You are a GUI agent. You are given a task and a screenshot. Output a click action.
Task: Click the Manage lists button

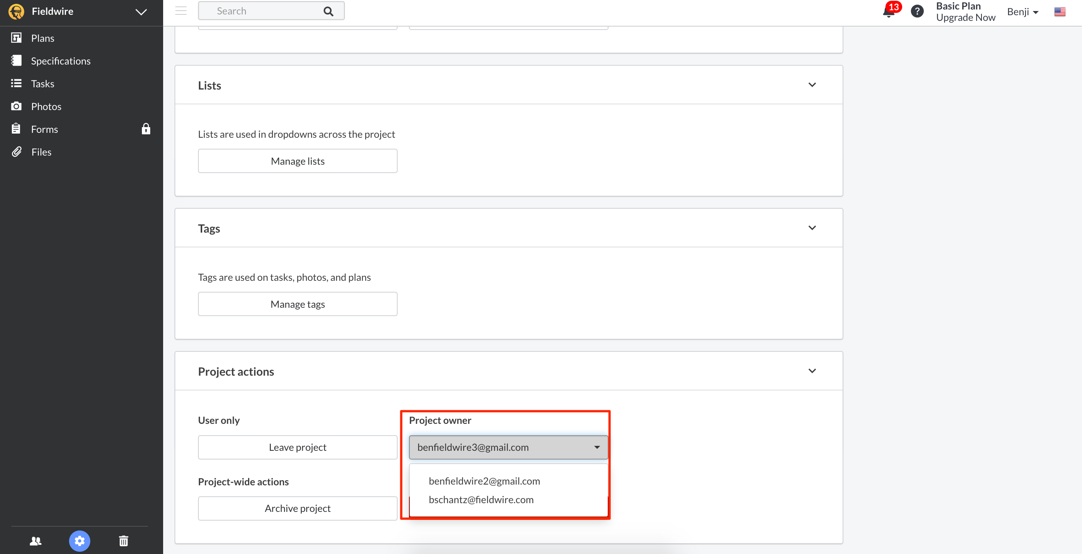297,161
